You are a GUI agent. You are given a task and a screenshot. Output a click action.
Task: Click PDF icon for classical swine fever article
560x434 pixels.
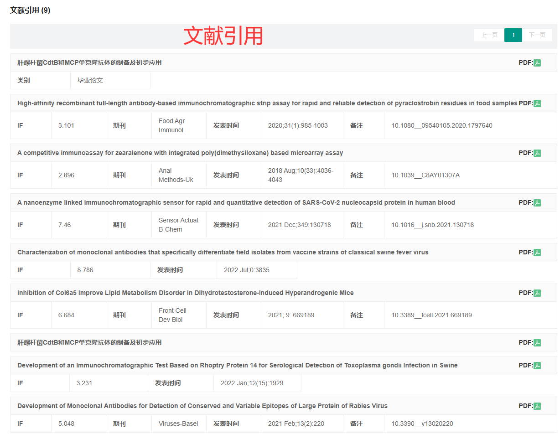(x=537, y=253)
